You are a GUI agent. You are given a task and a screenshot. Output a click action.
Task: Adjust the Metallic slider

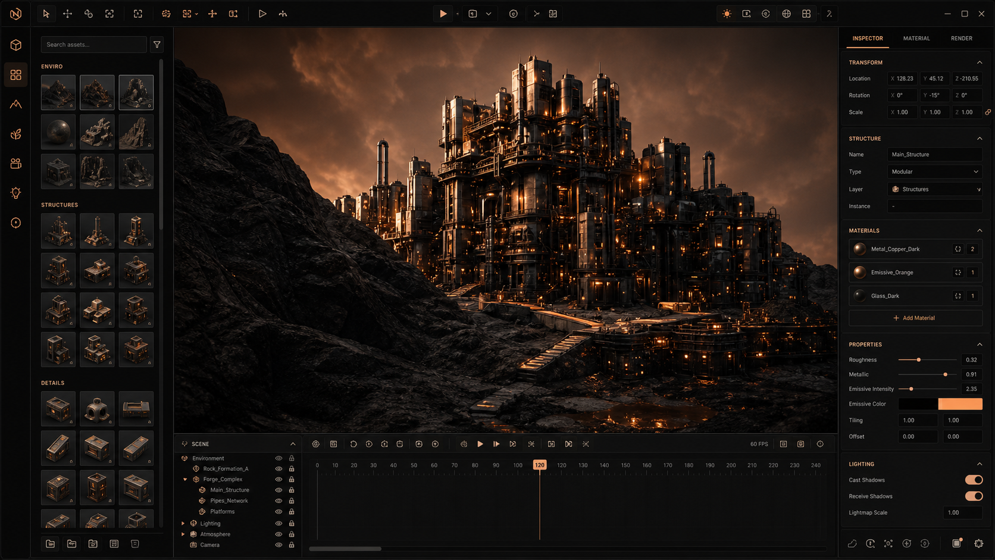(927, 374)
